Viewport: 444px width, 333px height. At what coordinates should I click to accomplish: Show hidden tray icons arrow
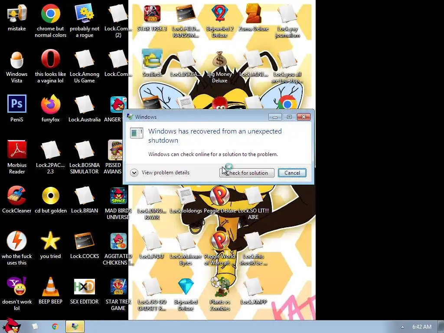pyautogui.click(x=402, y=327)
